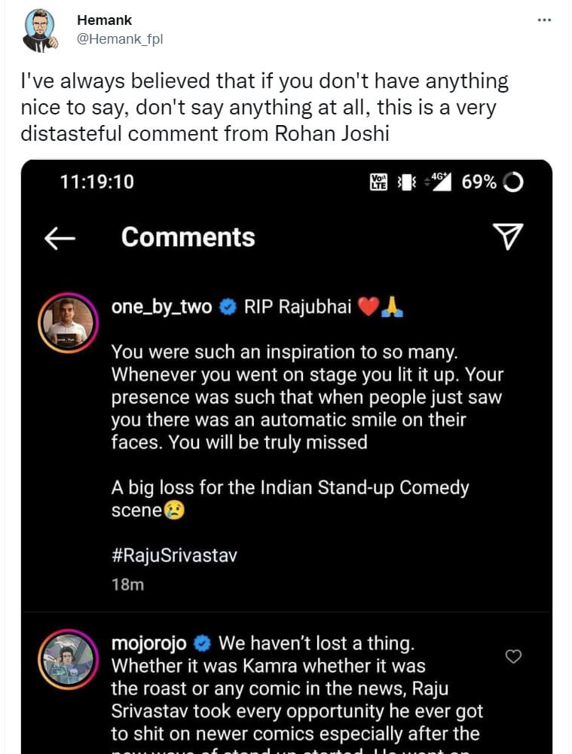572x754 pixels.
Task: Click the mojorojo username
Action: (x=149, y=643)
